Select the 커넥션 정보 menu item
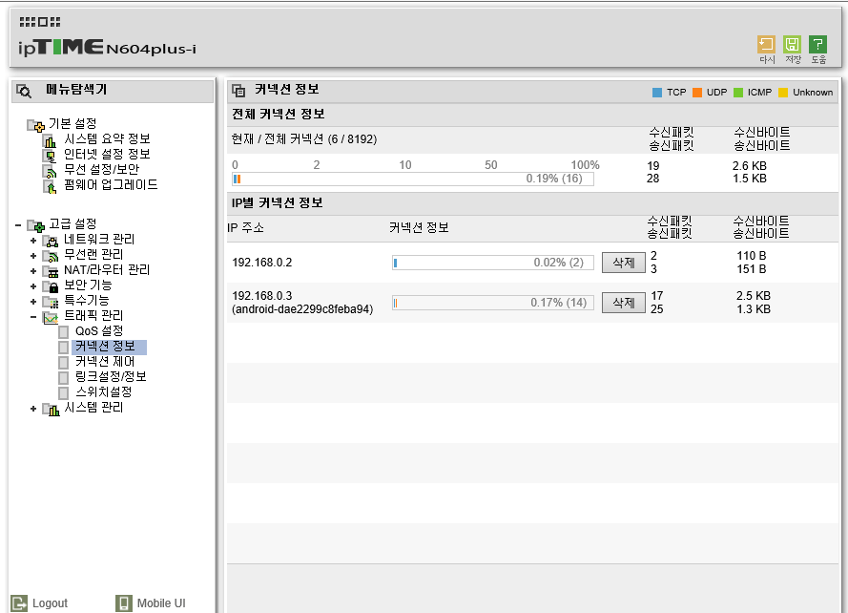Viewport: 848px width, 613px height. coord(105,347)
